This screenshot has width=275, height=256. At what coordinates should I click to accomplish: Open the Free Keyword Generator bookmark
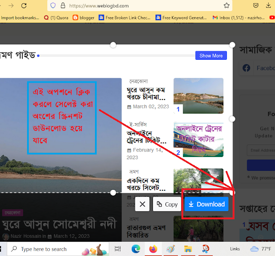[181, 18]
